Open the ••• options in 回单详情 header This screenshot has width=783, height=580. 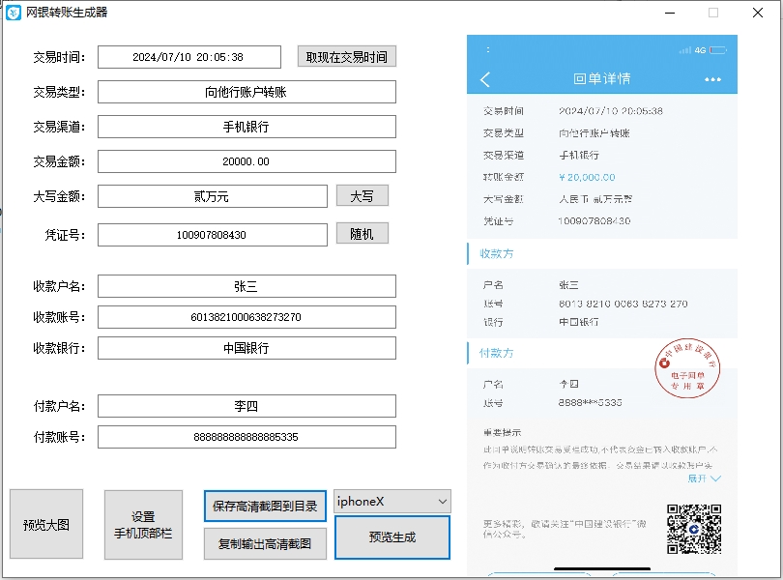click(x=713, y=78)
